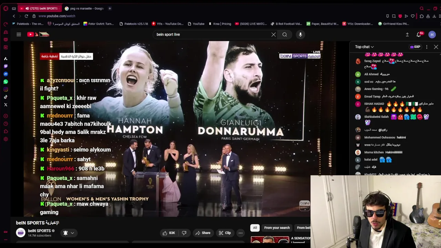Click the live video player
441x248 pixels.
tap(180, 129)
